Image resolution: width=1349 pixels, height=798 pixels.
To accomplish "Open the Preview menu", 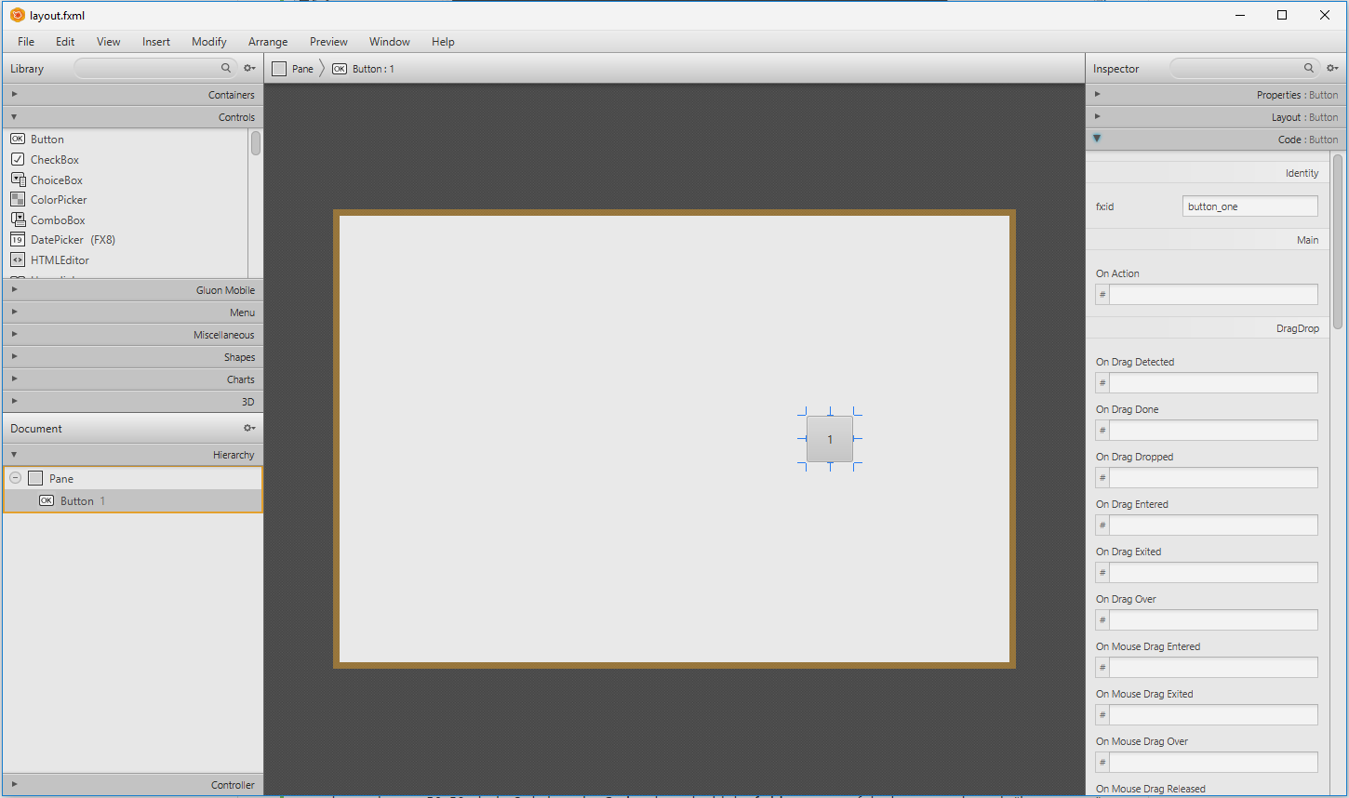I will 328,42.
